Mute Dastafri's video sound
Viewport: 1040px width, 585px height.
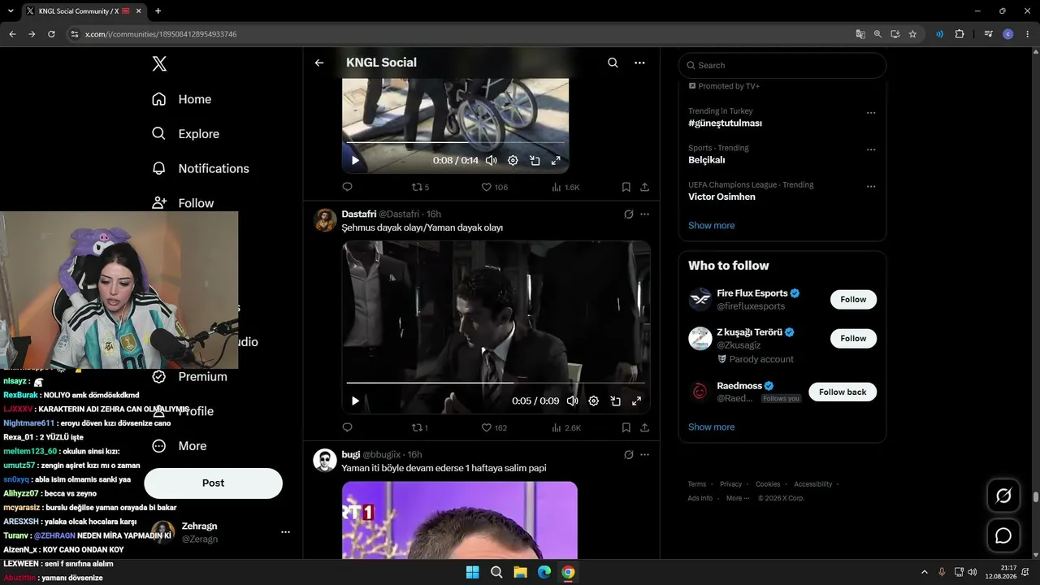pos(572,401)
